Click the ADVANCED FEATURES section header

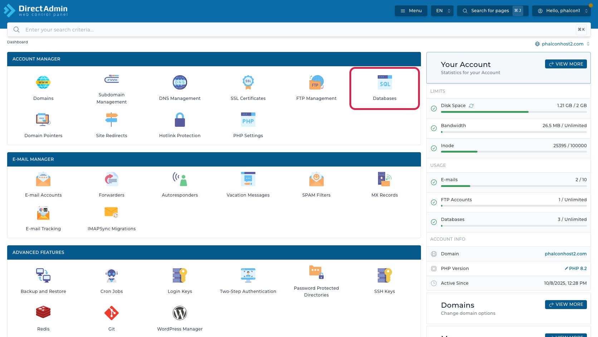pos(214,252)
